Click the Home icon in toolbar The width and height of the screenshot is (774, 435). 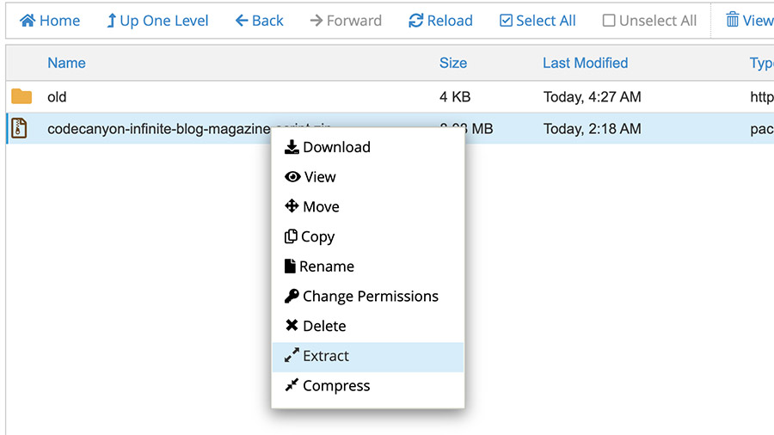[28, 21]
